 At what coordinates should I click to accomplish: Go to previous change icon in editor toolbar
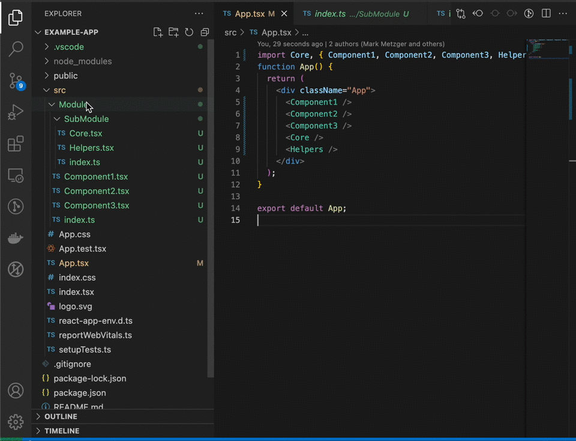478,14
